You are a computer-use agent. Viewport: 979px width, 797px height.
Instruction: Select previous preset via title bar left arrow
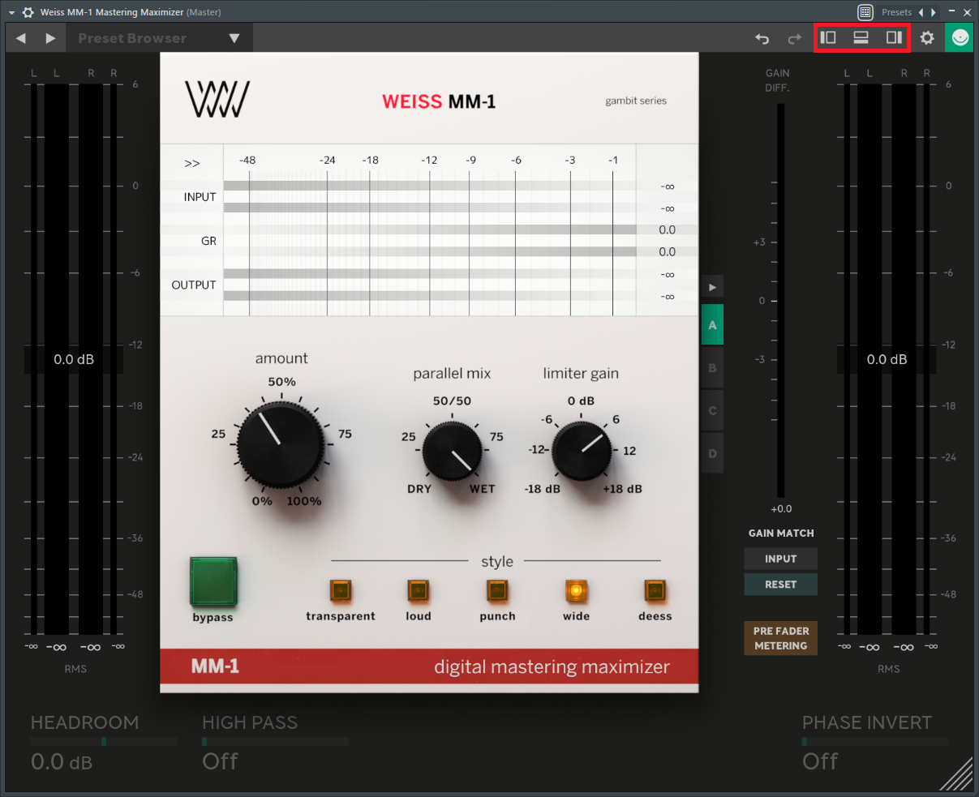pyautogui.click(x=921, y=12)
